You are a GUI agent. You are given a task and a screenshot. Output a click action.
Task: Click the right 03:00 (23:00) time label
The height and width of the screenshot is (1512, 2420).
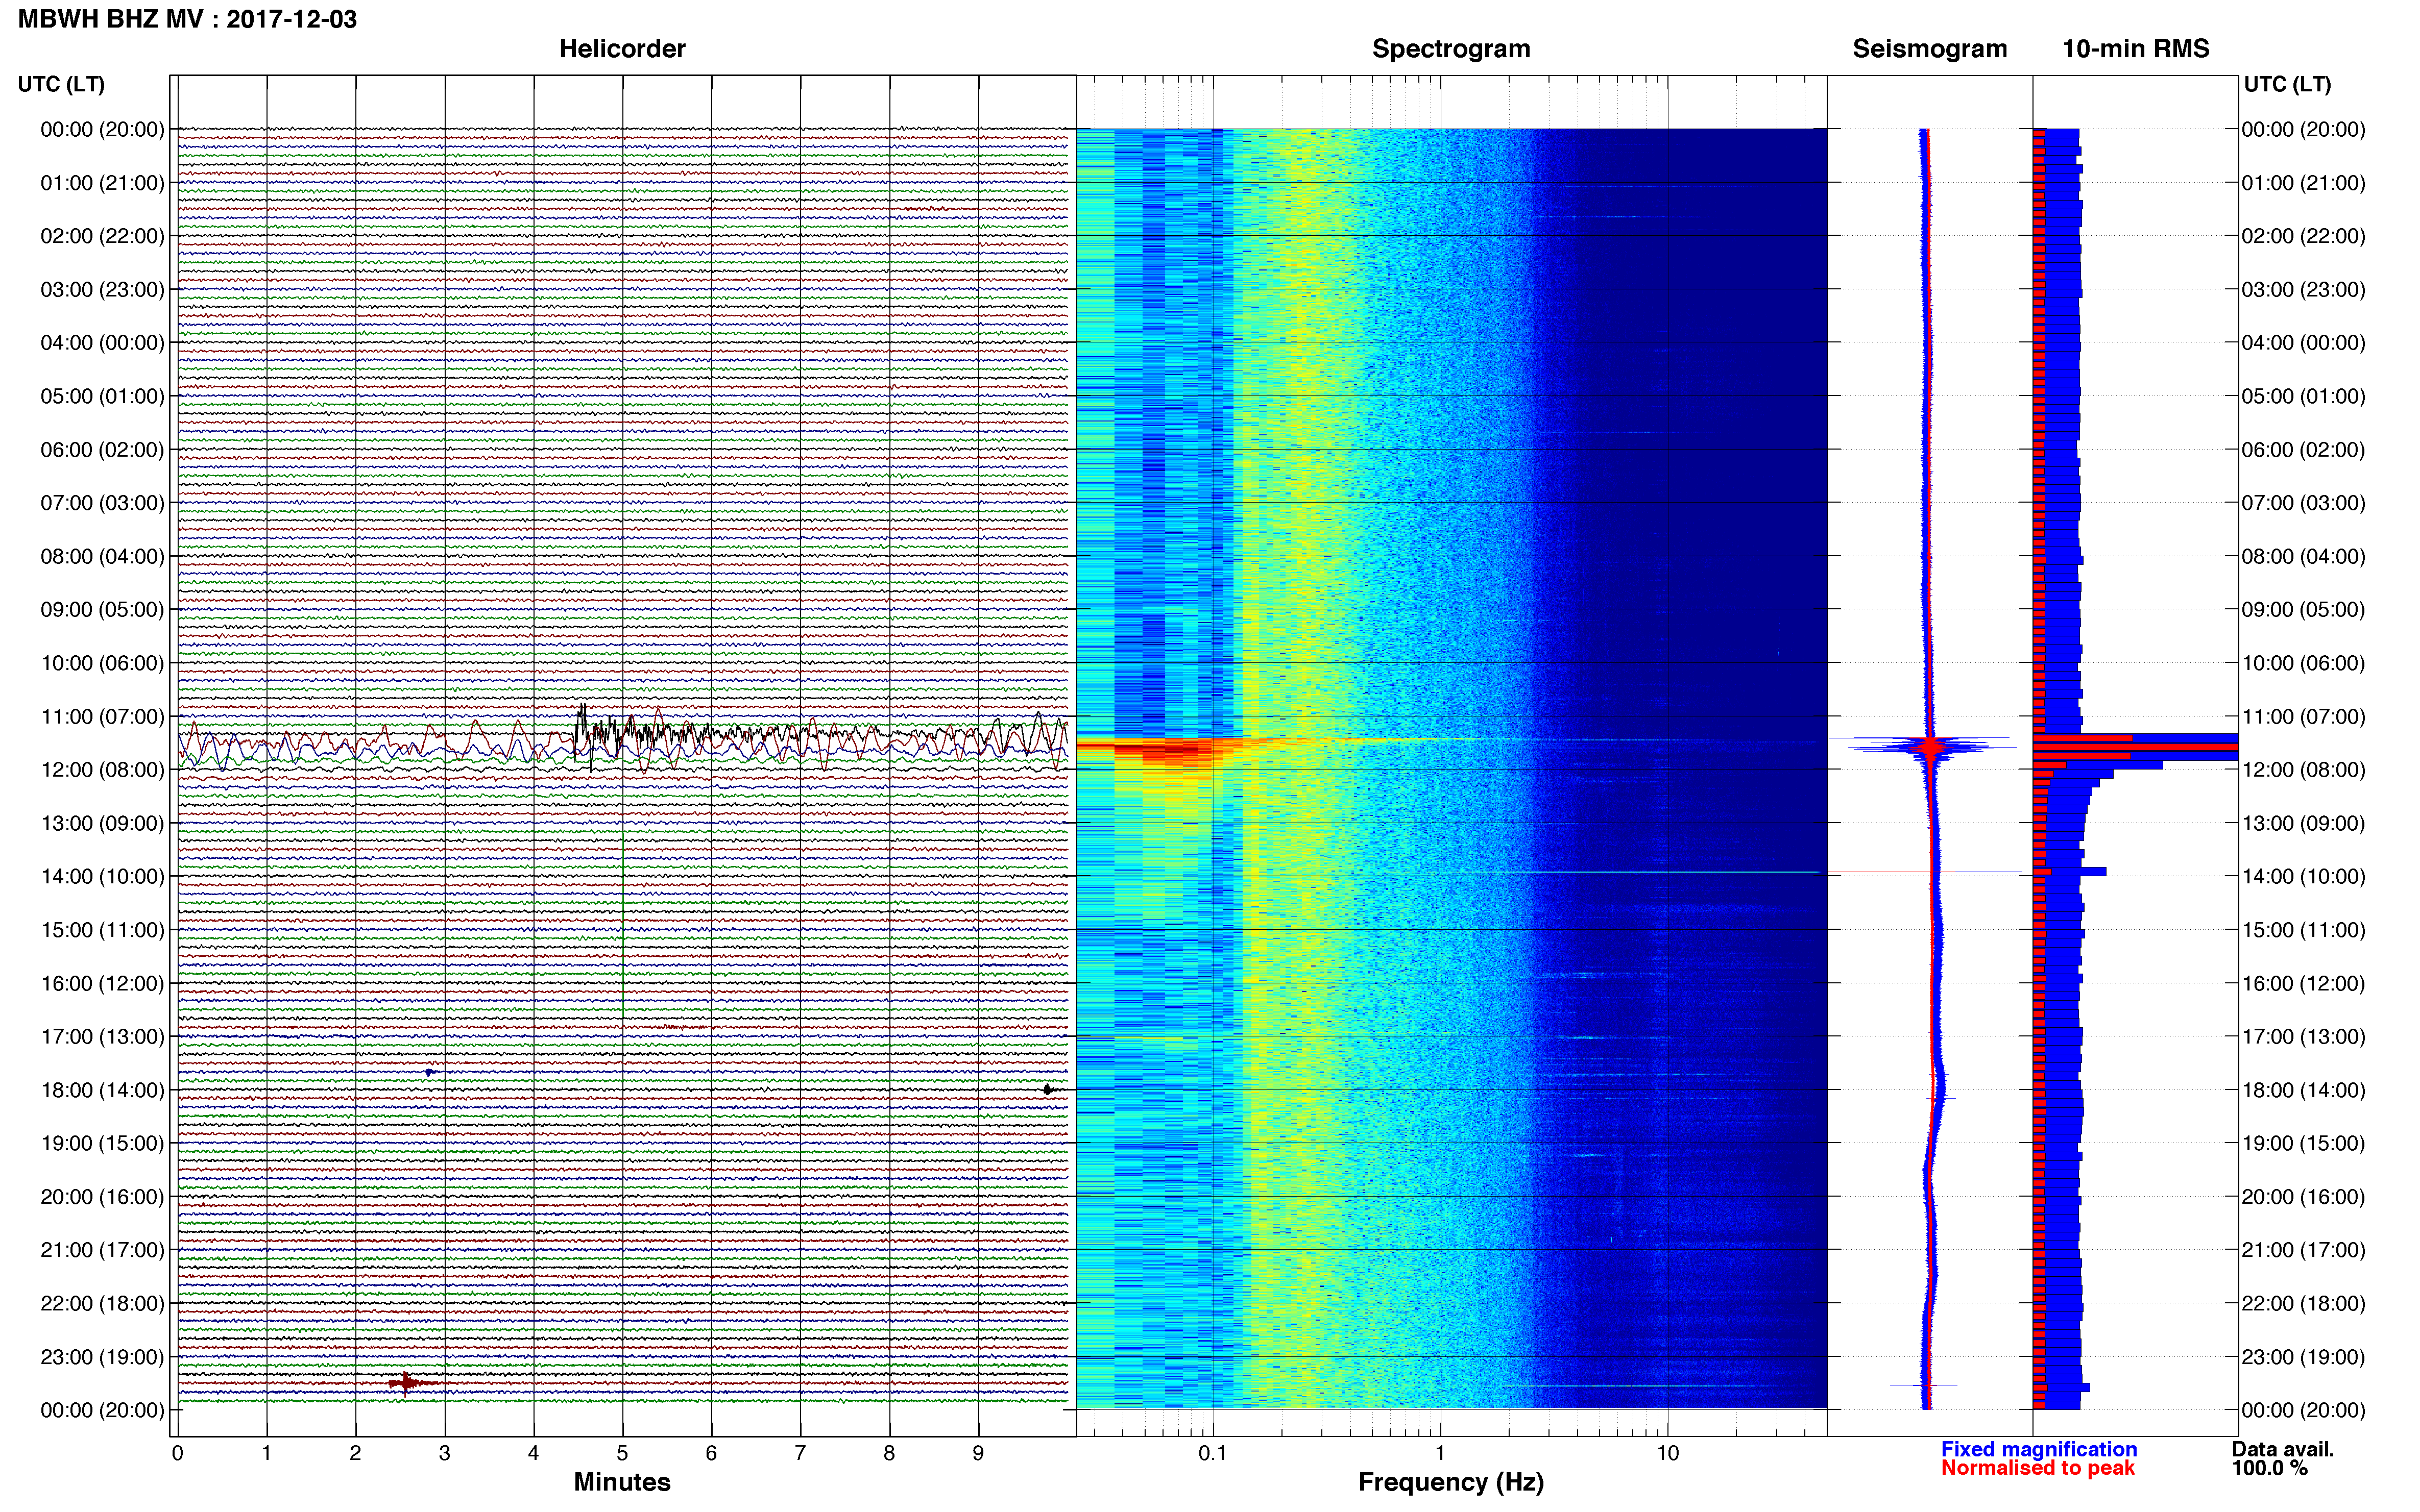(x=2303, y=290)
